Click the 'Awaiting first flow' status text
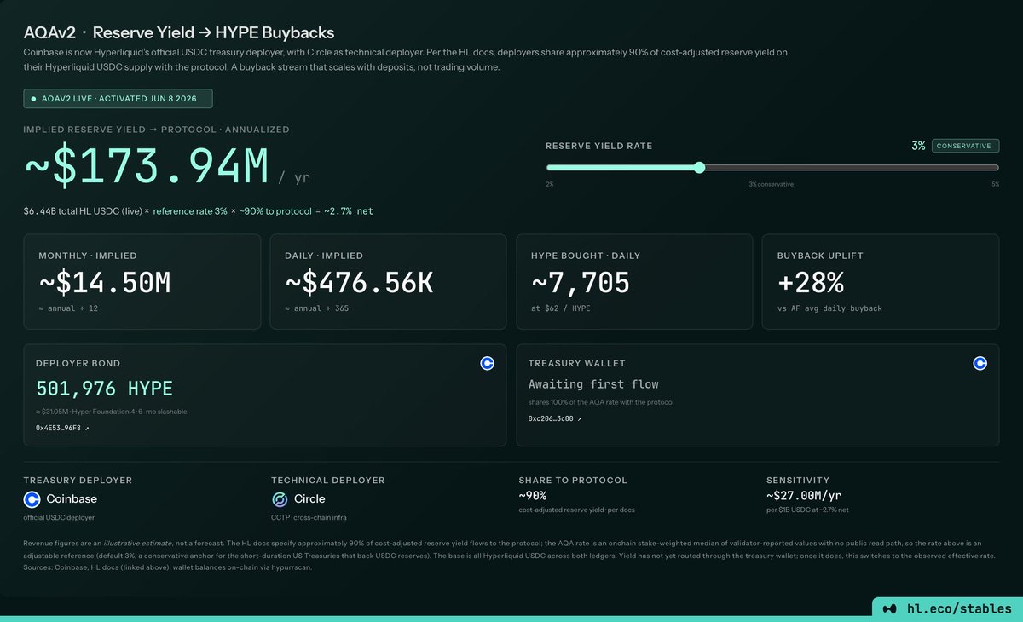The image size is (1023, 622). click(x=593, y=384)
